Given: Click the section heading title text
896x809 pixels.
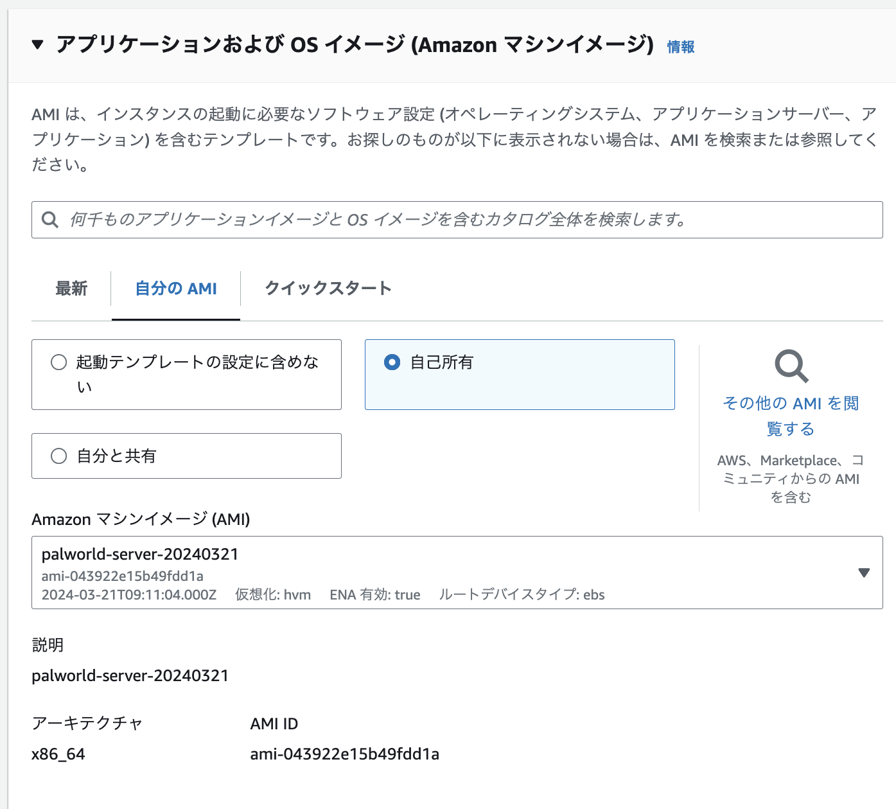Looking at the screenshot, I should tap(355, 45).
